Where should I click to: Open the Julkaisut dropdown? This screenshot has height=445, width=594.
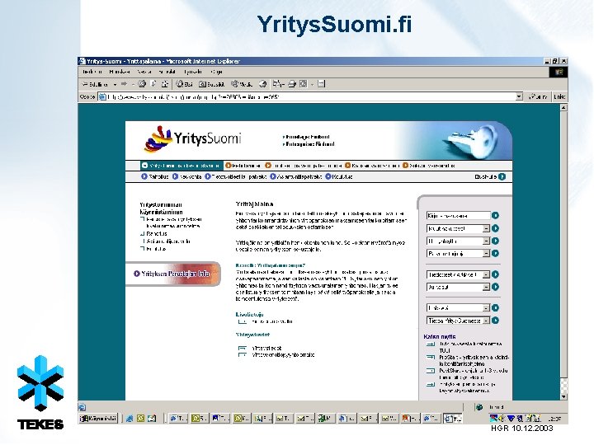[459, 288]
